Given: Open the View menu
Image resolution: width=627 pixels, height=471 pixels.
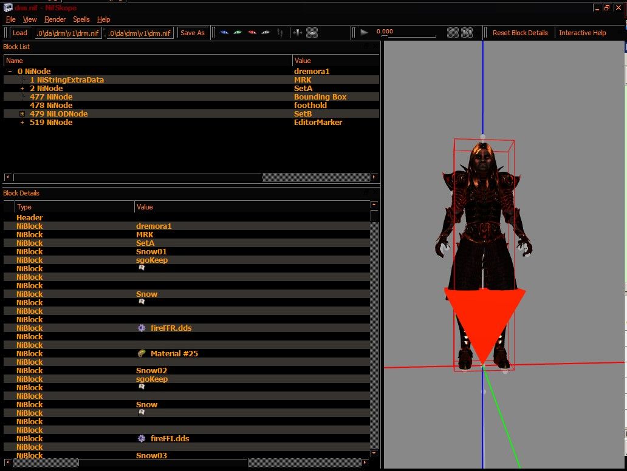Looking at the screenshot, I should (30, 19).
